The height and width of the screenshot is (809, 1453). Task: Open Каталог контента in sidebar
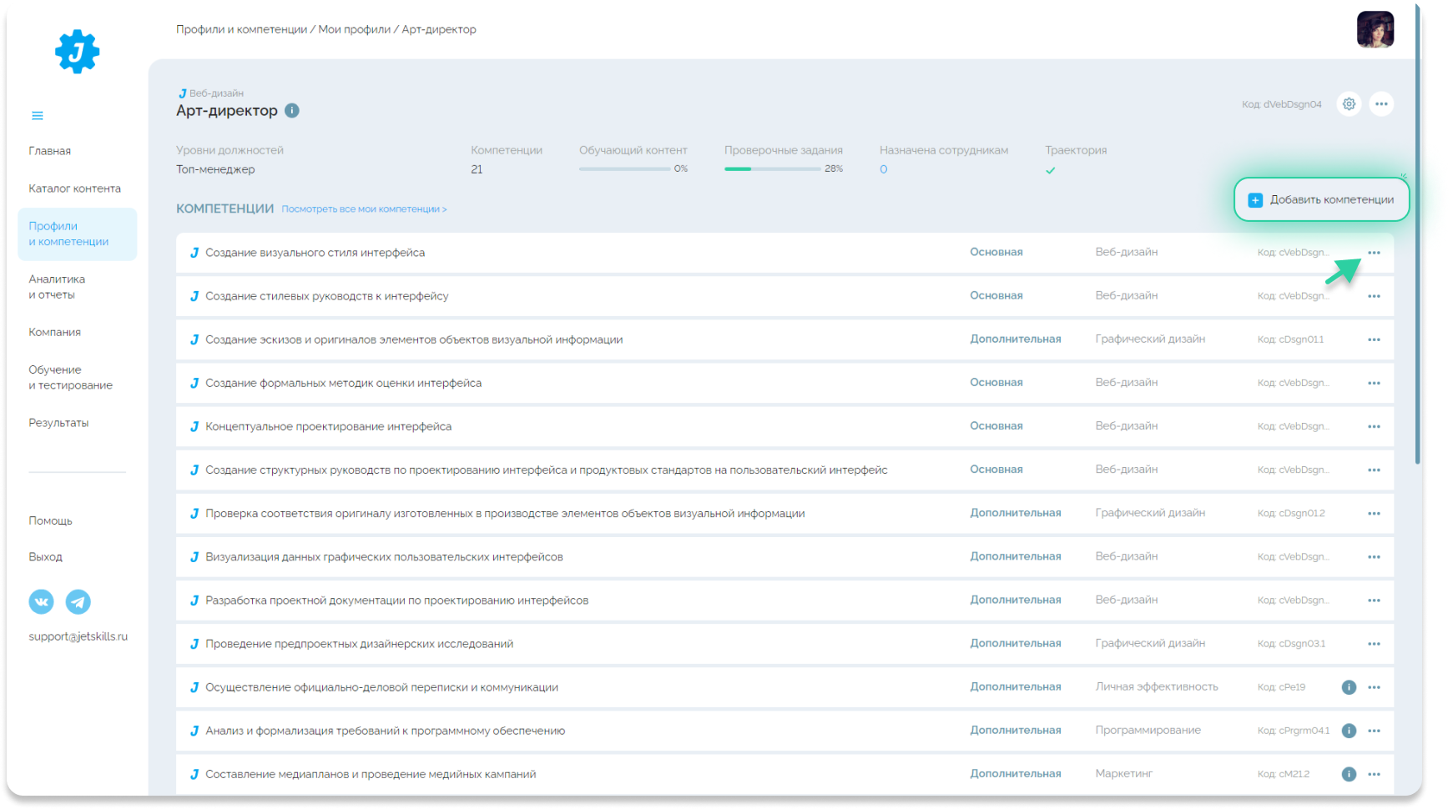click(x=75, y=188)
